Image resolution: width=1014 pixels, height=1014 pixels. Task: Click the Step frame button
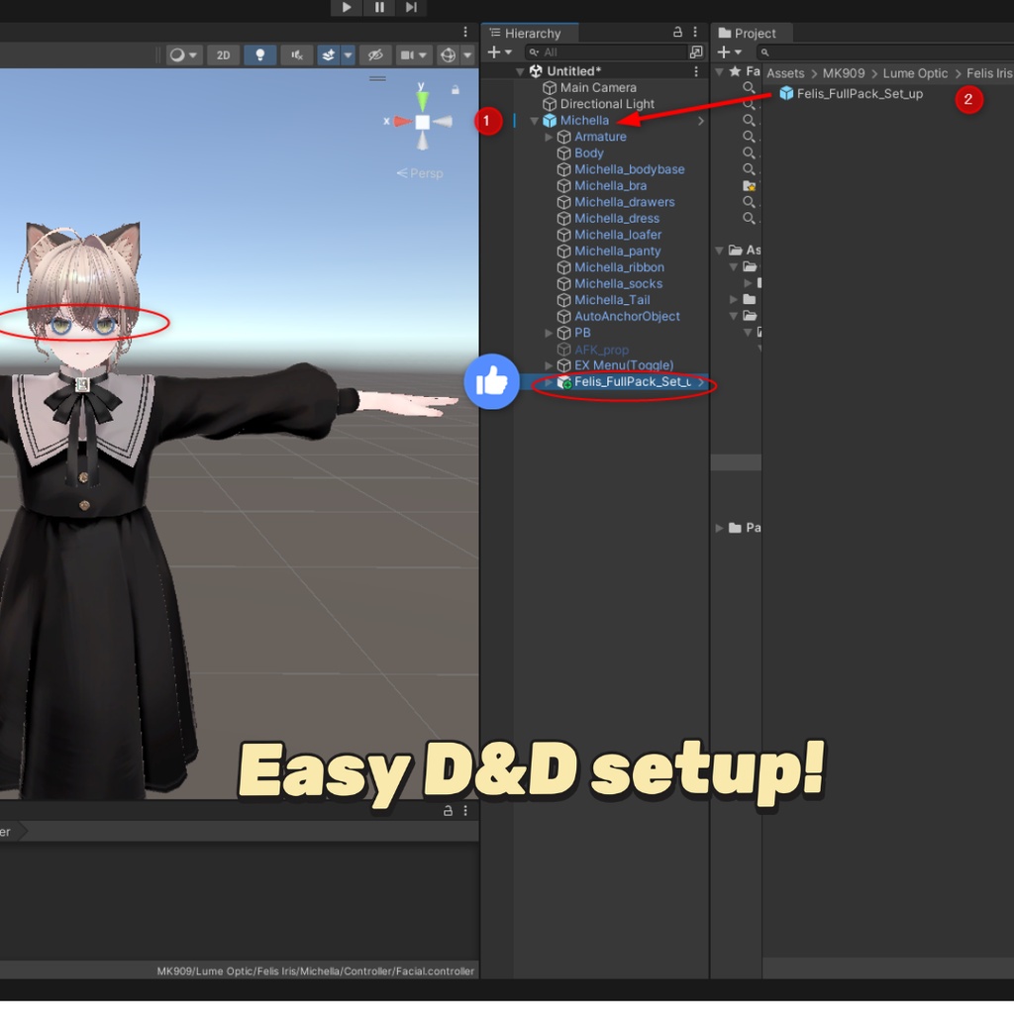coord(411,7)
